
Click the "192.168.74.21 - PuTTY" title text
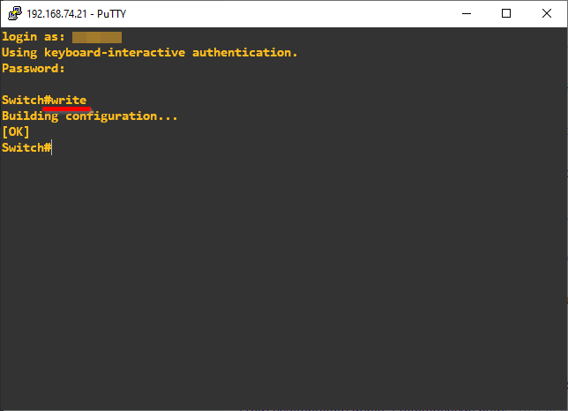[x=77, y=14]
